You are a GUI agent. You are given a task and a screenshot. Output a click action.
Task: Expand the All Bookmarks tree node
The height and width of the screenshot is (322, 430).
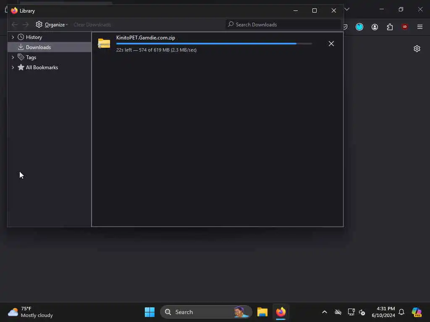coord(13,68)
